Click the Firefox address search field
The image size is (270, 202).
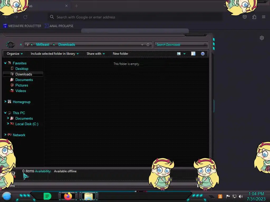tap(135, 17)
